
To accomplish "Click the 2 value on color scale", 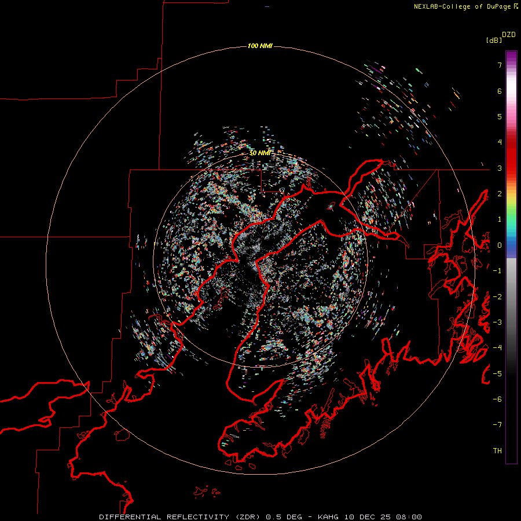I will (x=500, y=194).
